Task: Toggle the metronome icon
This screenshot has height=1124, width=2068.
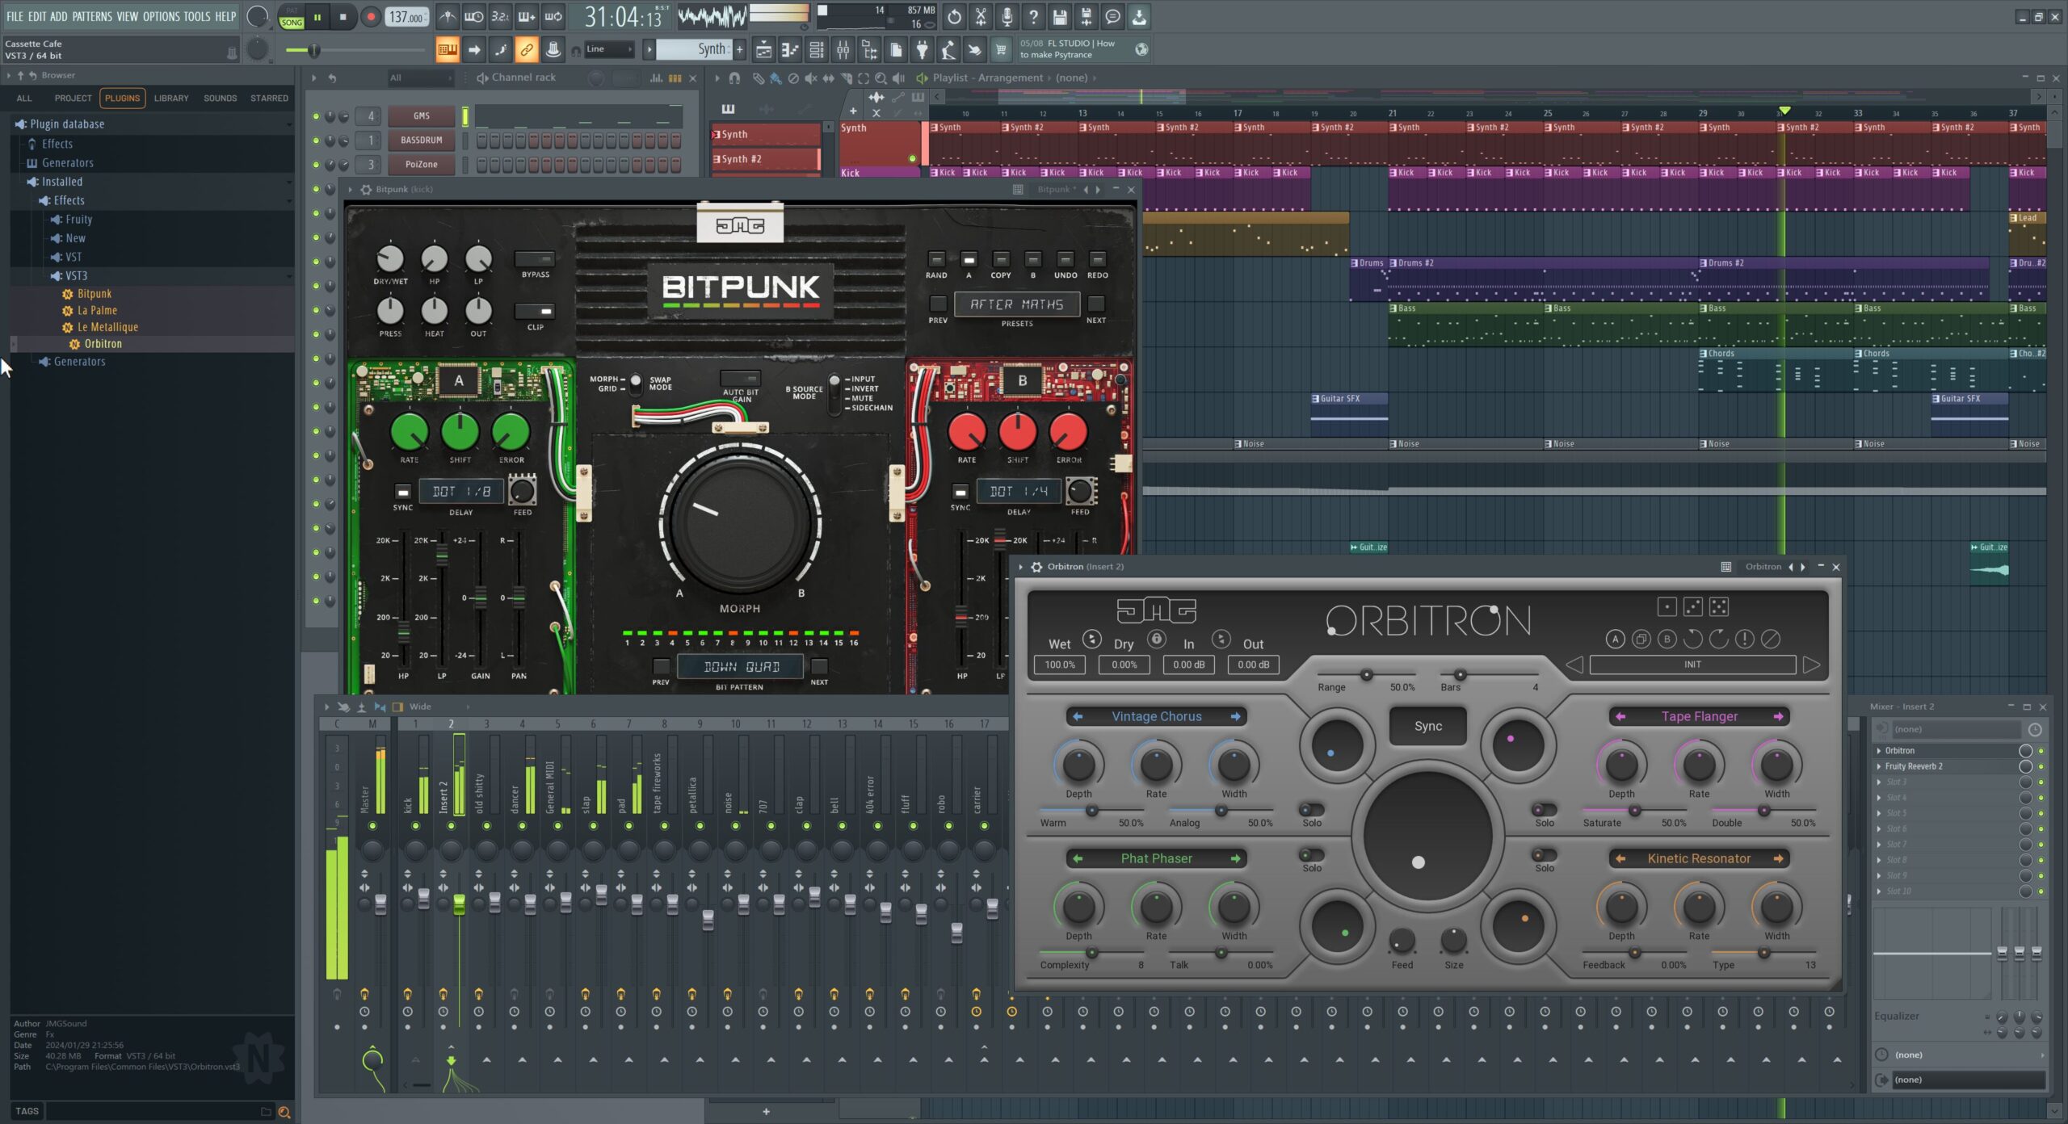Action: (x=447, y=16)
